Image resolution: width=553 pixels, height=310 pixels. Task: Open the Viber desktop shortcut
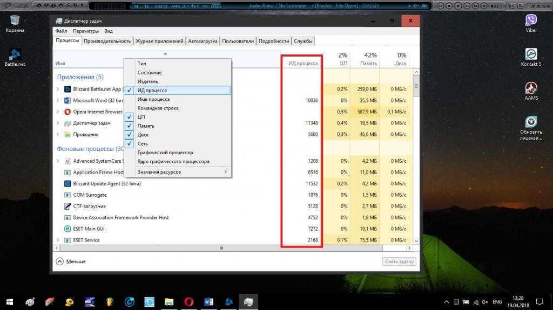531,20
